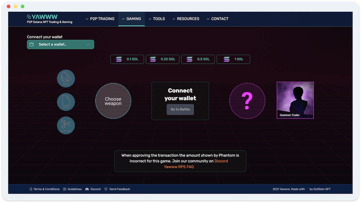361x203 pixels.
Task: Expand the Tools menu
Action: point(156,19)
